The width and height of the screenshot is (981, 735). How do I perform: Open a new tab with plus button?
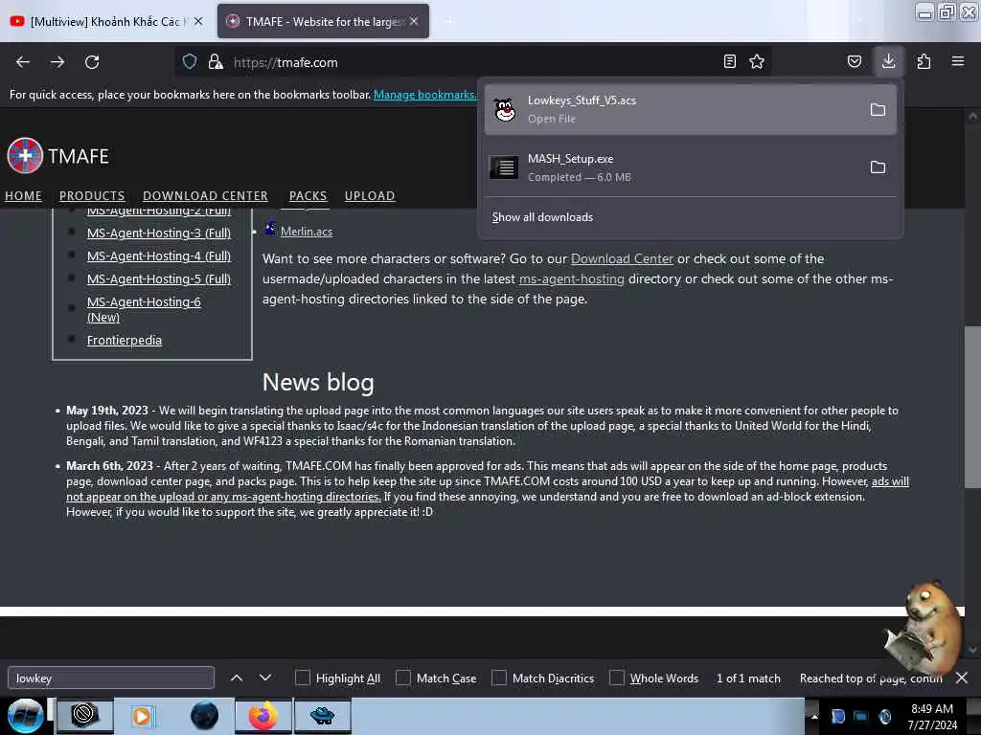(448, 21)
